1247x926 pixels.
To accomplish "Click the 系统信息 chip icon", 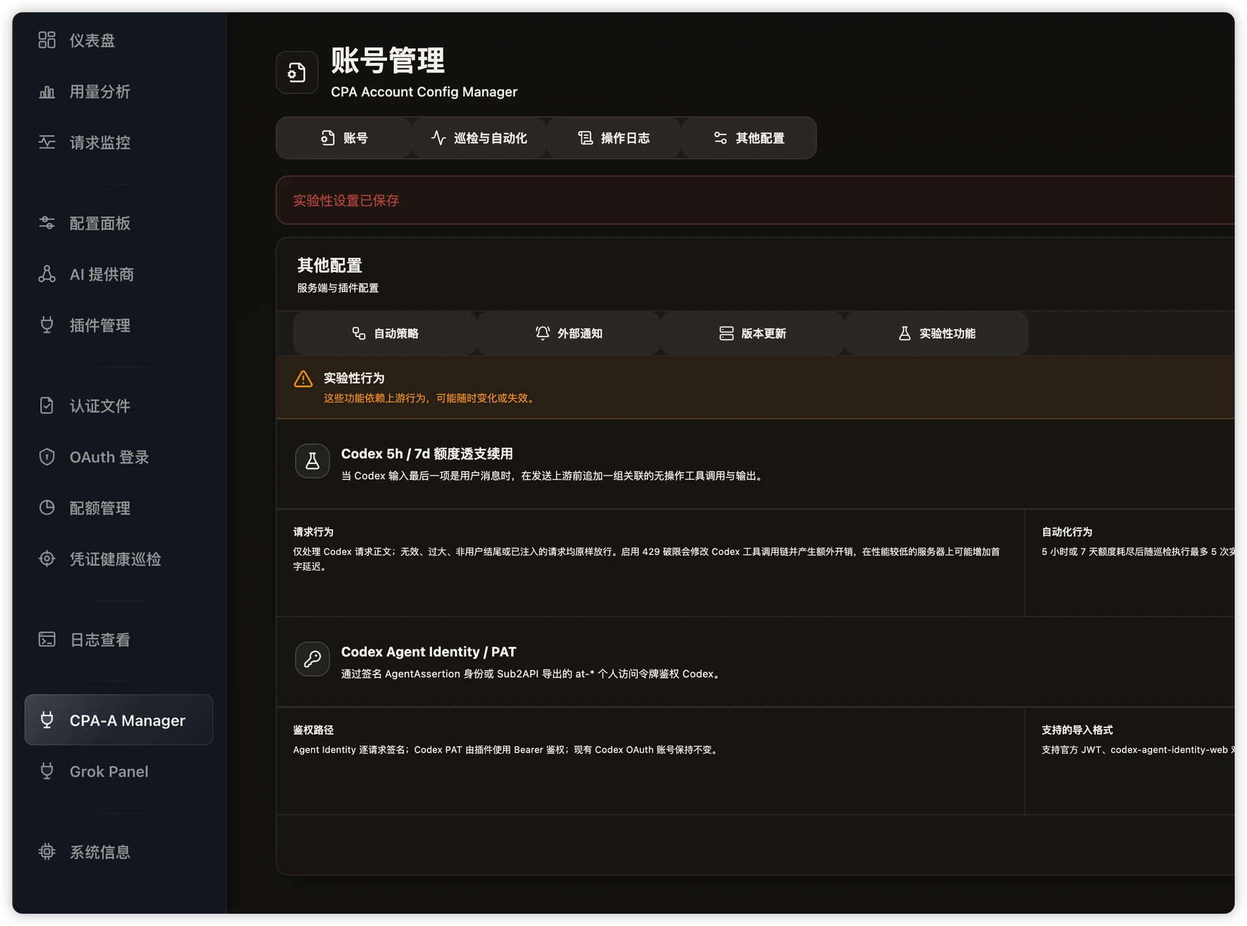I will [47, 852].
